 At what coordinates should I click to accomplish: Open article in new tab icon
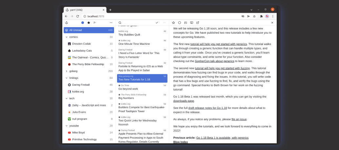198,23
